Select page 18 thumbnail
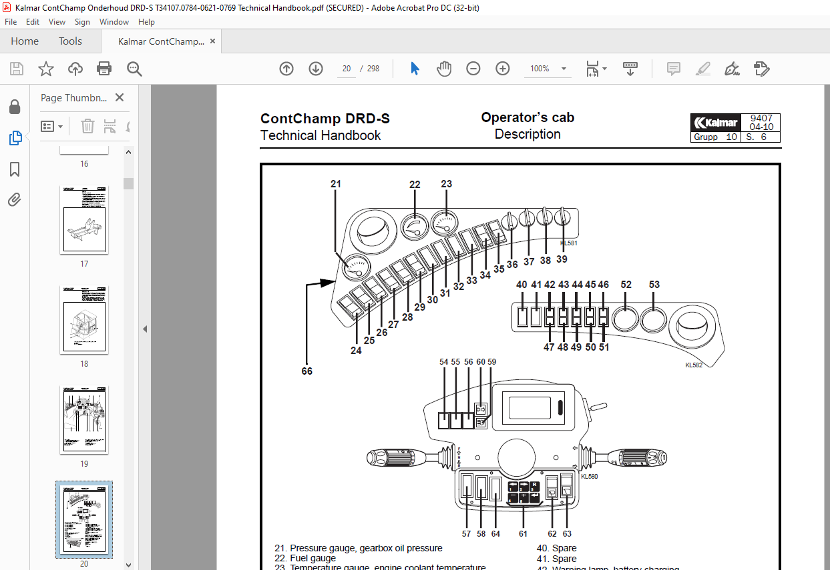Image resolution: width=830 pixels, height=570 pixels. click(84, 319)
